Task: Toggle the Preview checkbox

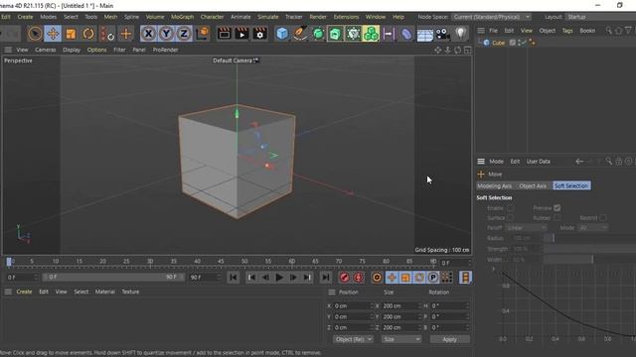Action: [556, 208]
